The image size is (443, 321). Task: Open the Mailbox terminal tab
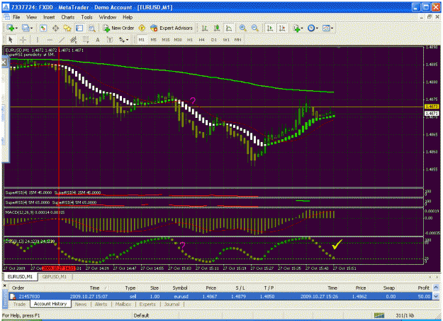(x=123, y=304)
